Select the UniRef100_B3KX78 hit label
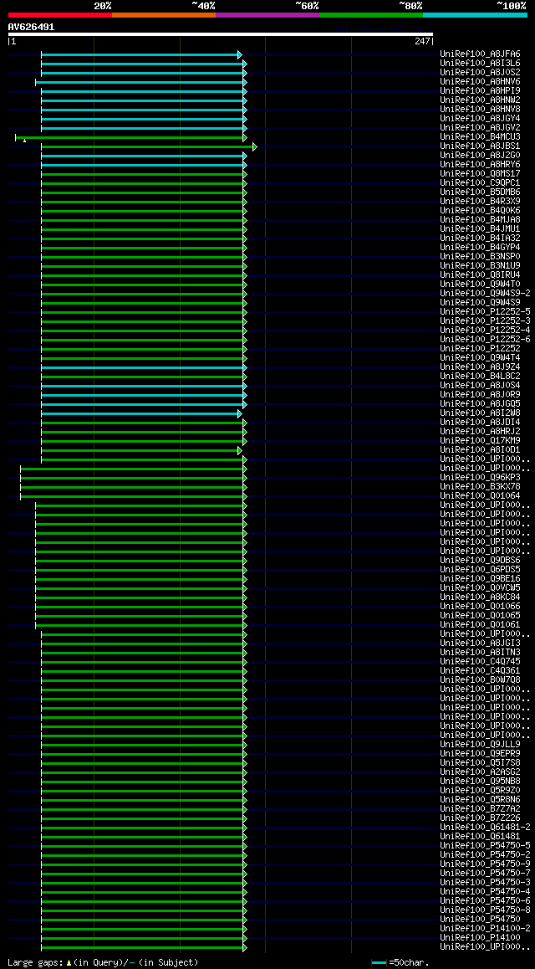 pyautogui.click(x=480, y=486)
